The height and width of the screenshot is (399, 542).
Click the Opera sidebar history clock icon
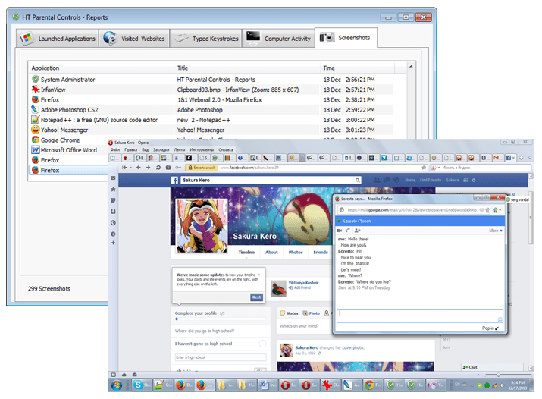tap(113, 223)
